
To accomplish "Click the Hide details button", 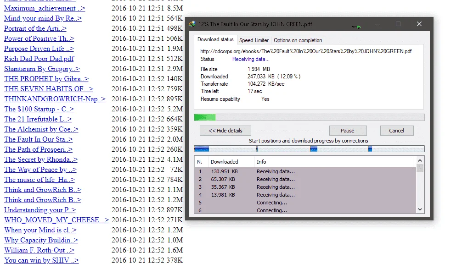I will tap(225, 131).
